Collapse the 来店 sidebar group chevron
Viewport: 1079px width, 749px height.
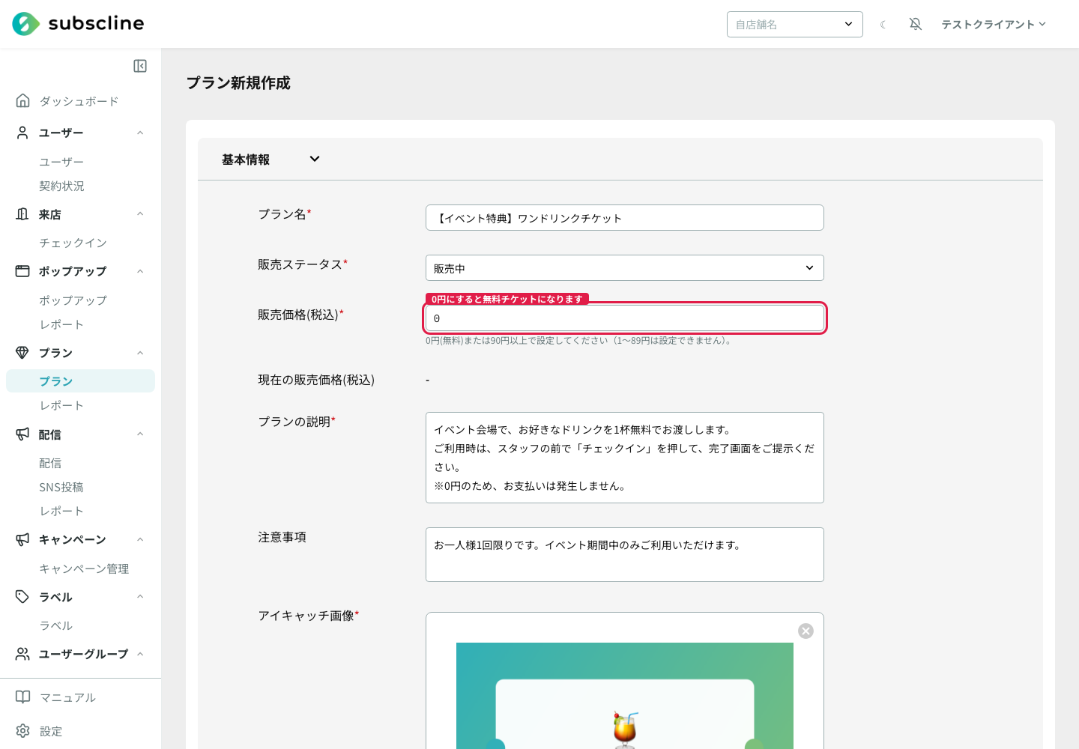[x=140, y=214]
